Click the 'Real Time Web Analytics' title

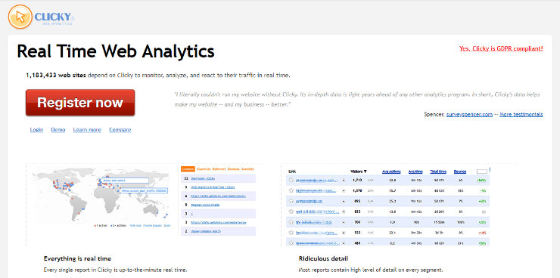[x=116, y=51]
